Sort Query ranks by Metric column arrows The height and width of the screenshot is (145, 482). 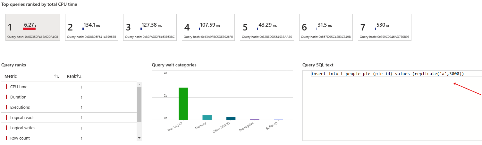[56, 76]
